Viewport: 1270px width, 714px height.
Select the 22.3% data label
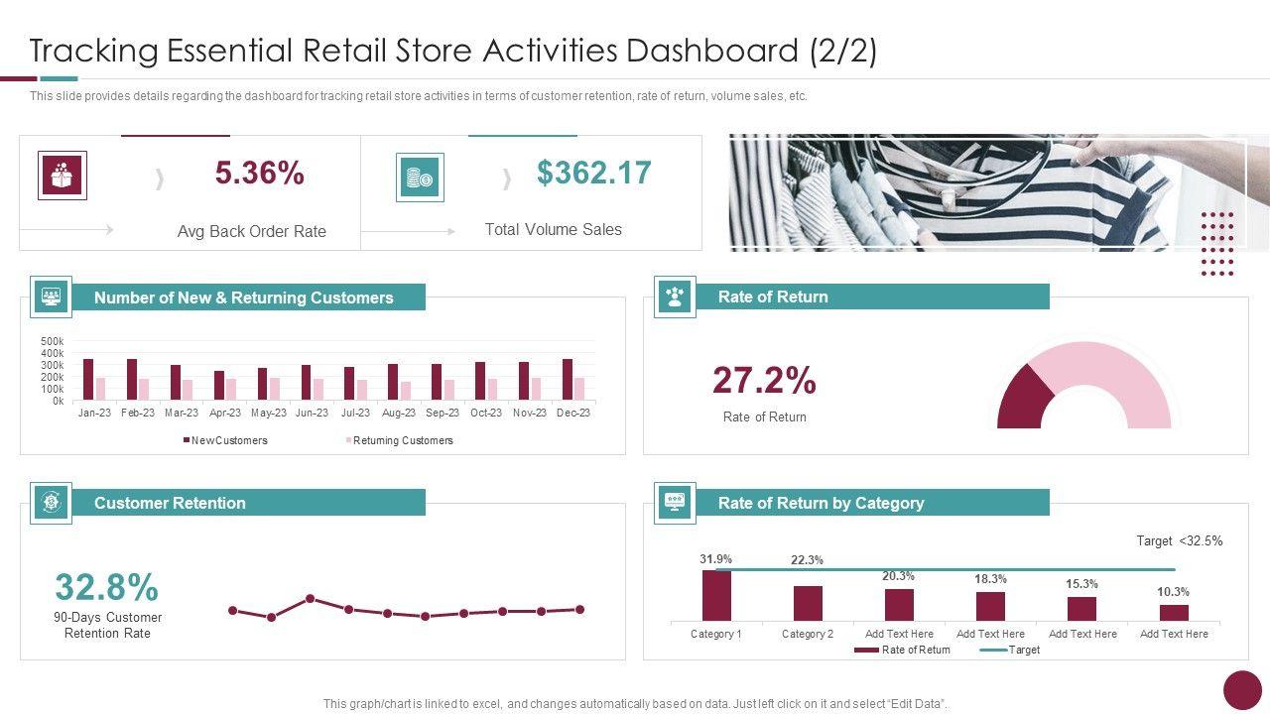[808, 560]
